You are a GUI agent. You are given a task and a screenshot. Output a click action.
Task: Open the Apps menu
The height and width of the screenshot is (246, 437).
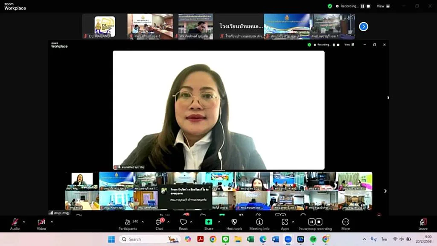click(x=285, y=224)
